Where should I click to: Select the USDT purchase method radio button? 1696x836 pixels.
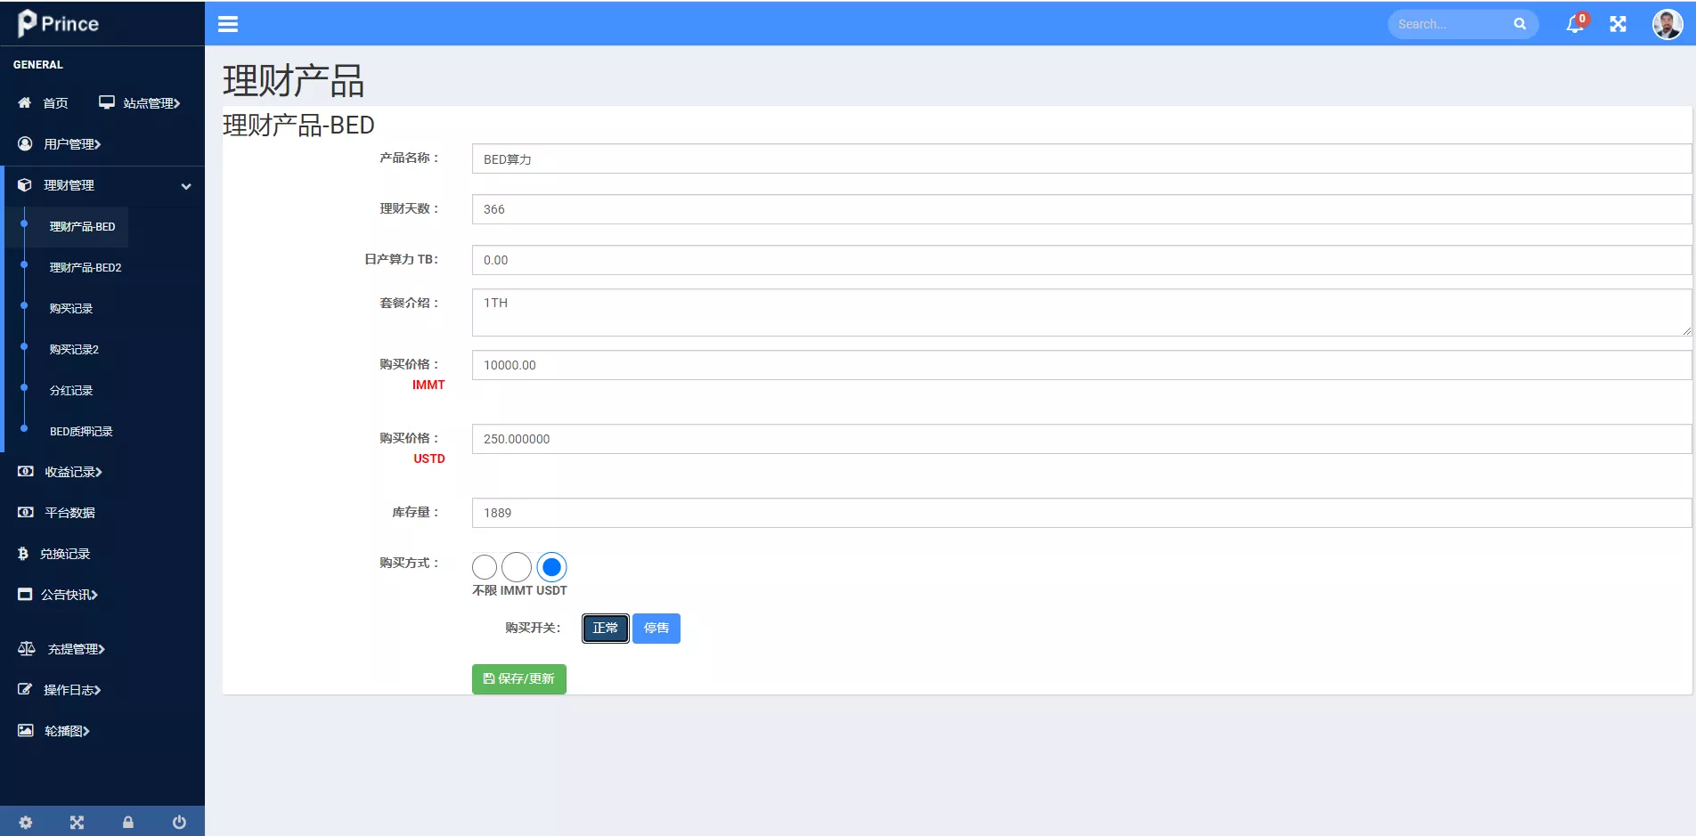click(x=551, y=566)
